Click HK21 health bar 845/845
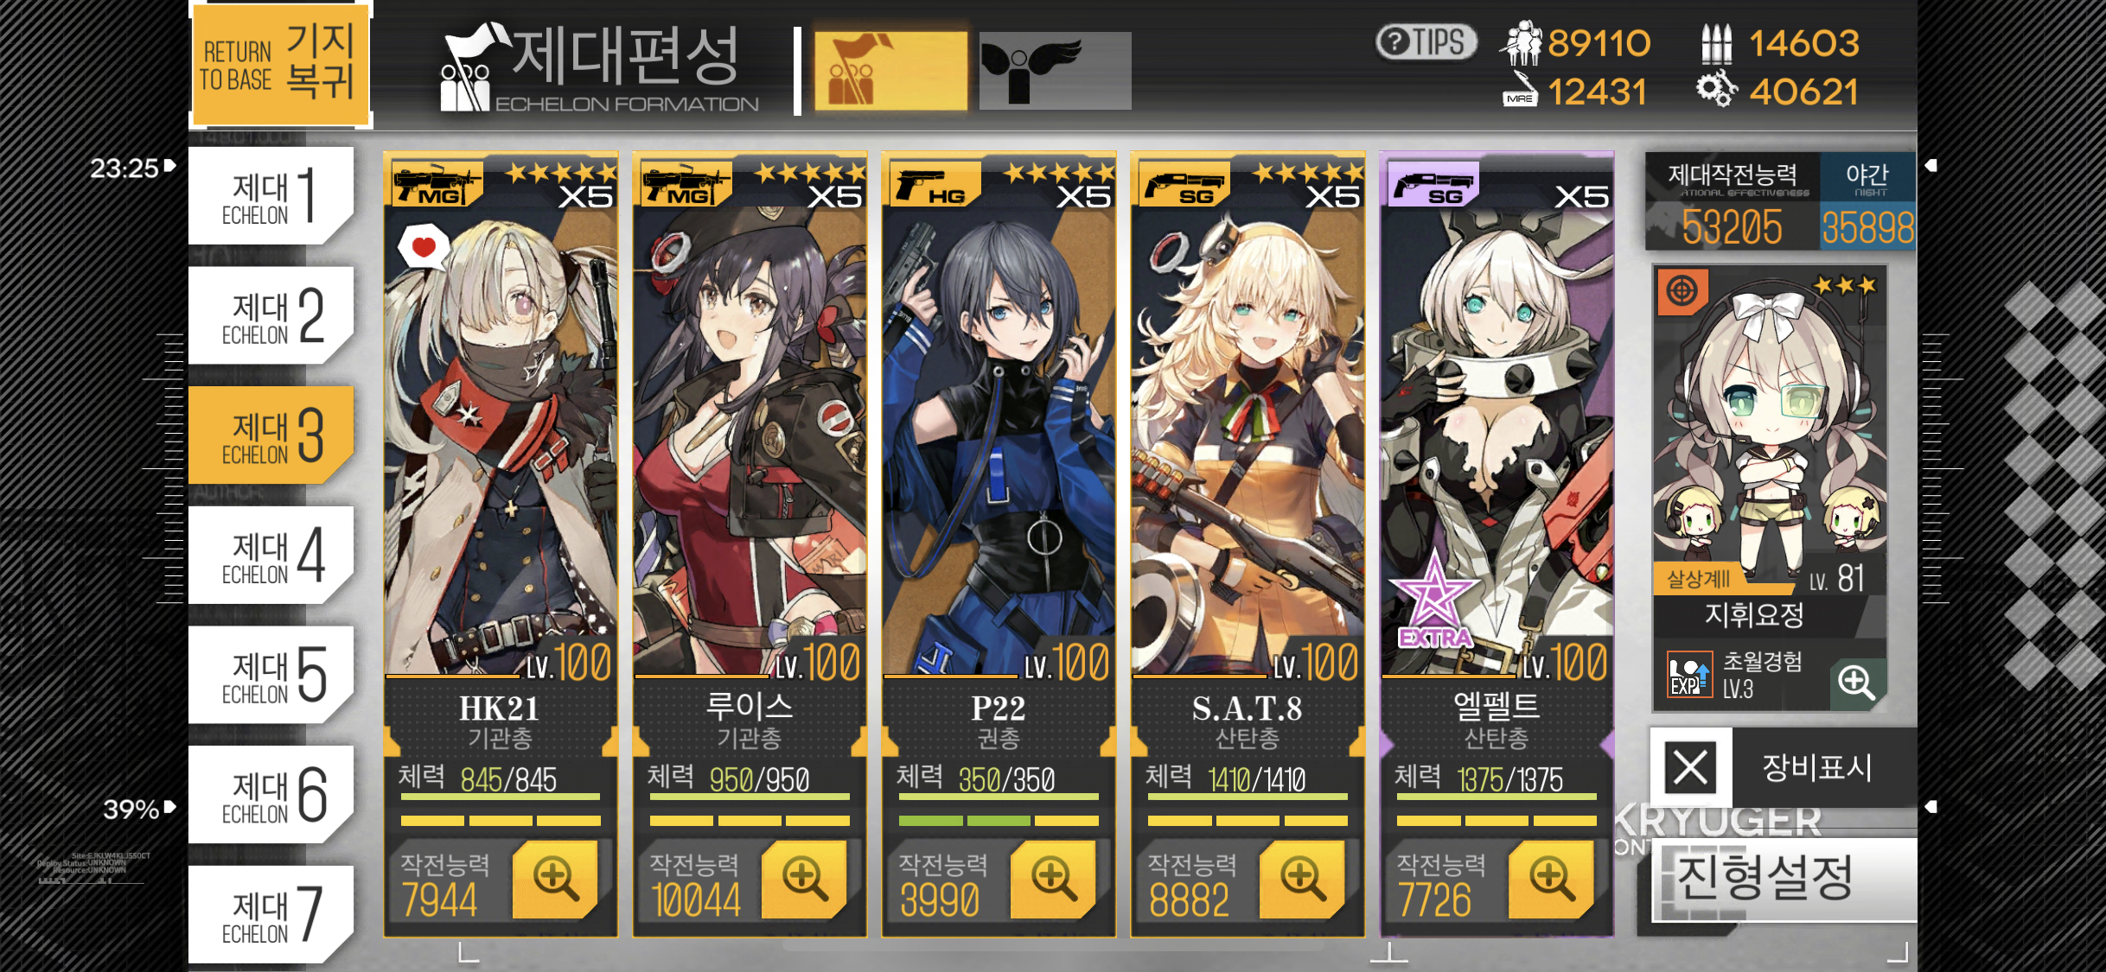 (500, 780)
